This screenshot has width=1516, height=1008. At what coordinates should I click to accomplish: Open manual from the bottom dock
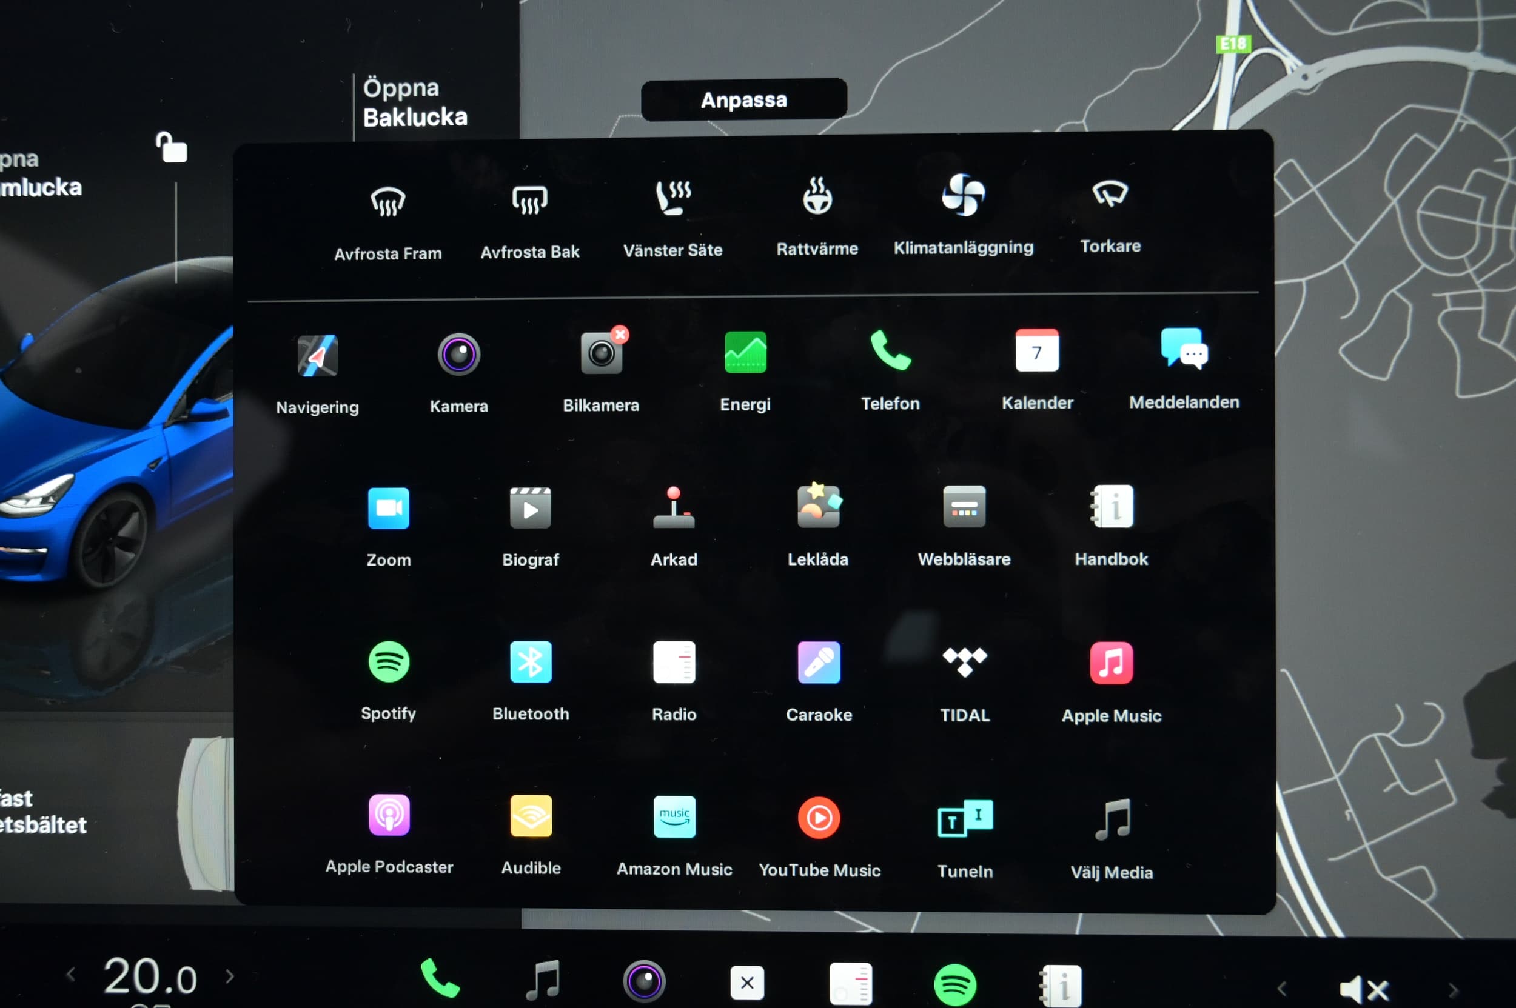tap(1061, 986)
